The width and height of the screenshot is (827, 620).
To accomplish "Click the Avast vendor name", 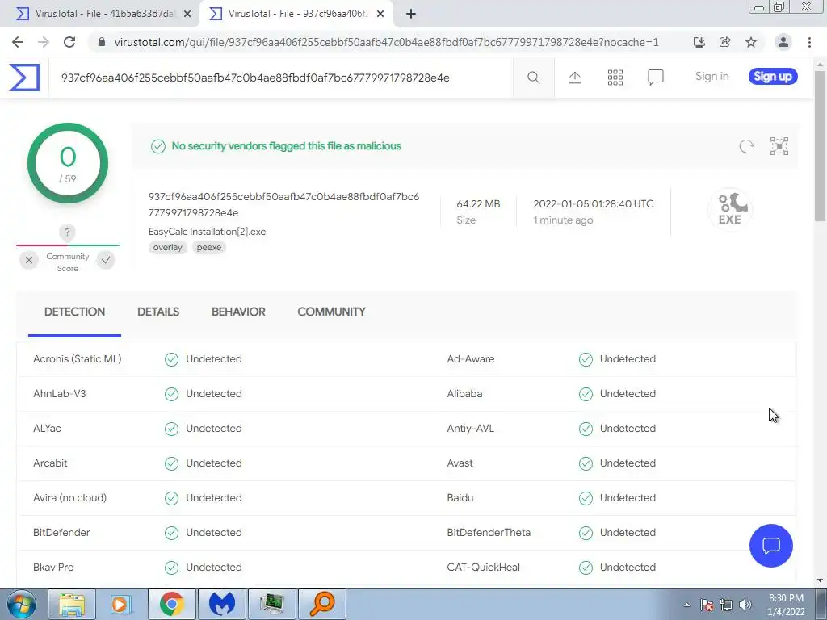I will pos(460,463).
